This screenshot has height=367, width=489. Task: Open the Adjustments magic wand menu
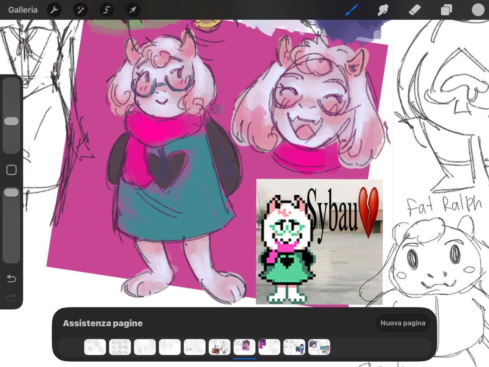pyautogui.click(x=80, y=10)
